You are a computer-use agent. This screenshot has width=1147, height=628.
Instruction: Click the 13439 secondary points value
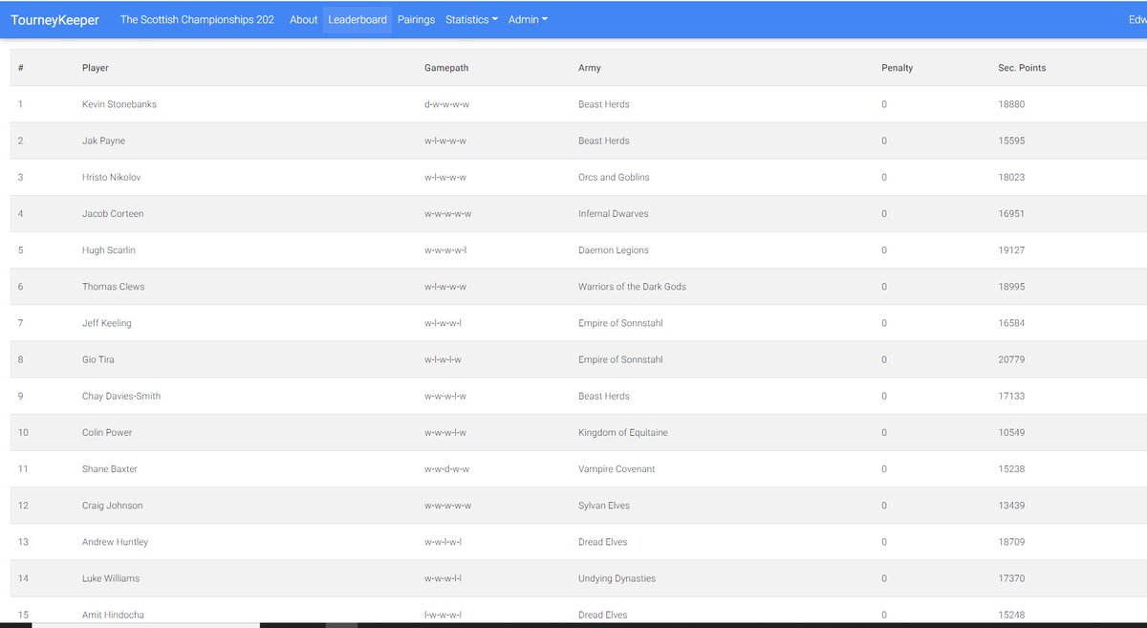pos(1011,505)
